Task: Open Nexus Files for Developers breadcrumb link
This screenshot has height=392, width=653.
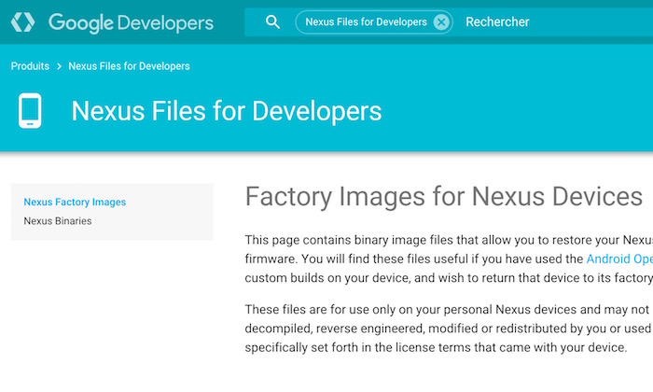Action: [129, 66]
